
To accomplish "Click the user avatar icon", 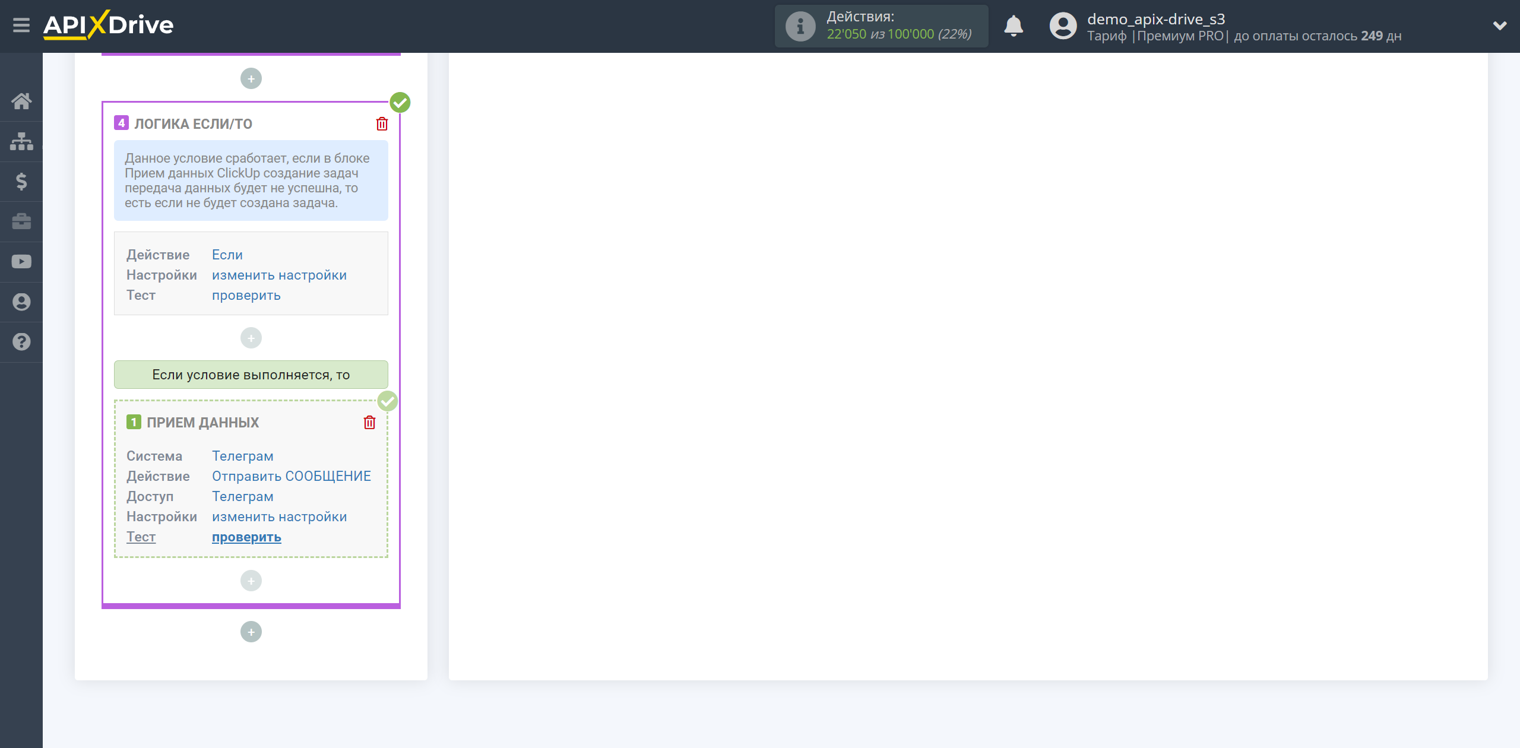I will coord(1063,26).
